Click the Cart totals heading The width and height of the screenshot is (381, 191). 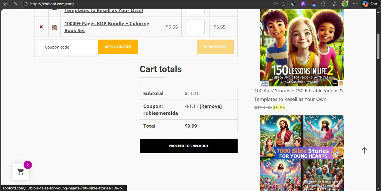(161, 69)
